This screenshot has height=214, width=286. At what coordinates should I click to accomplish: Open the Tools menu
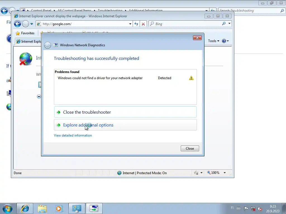click(214, 41)
